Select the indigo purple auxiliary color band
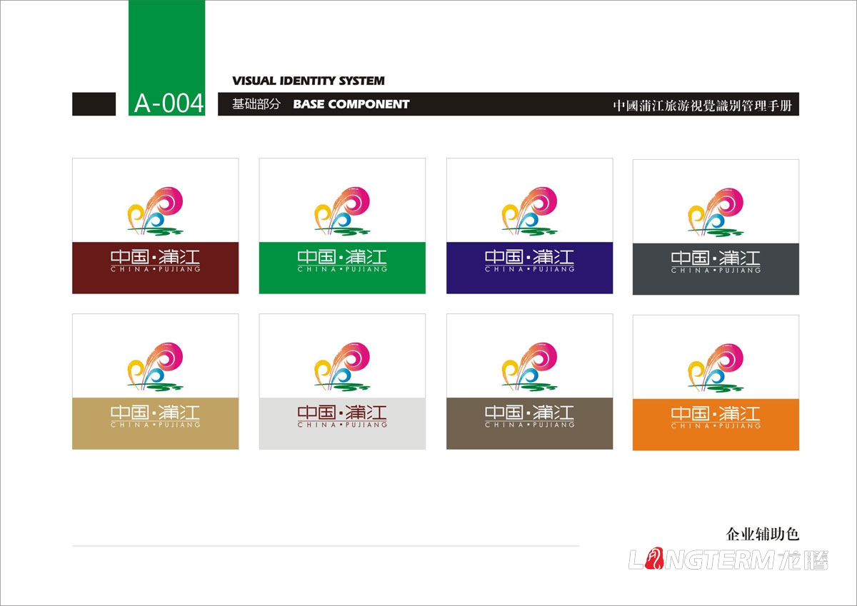The image size is (857, 606). pos(530,268)
